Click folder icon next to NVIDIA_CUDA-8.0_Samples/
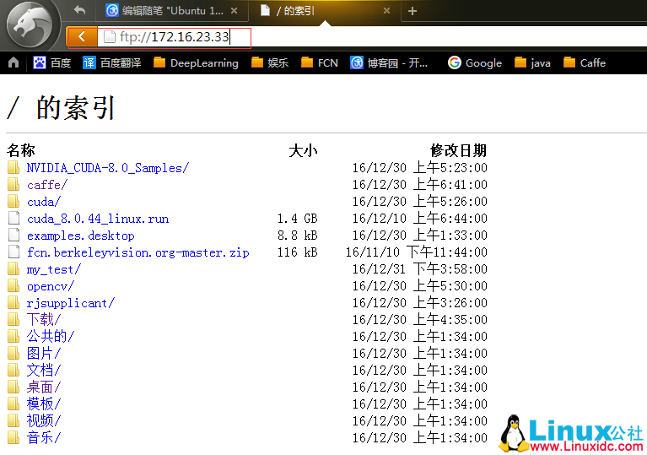The image size is (647, 455). pyautogui.click(x=13, y=167)
